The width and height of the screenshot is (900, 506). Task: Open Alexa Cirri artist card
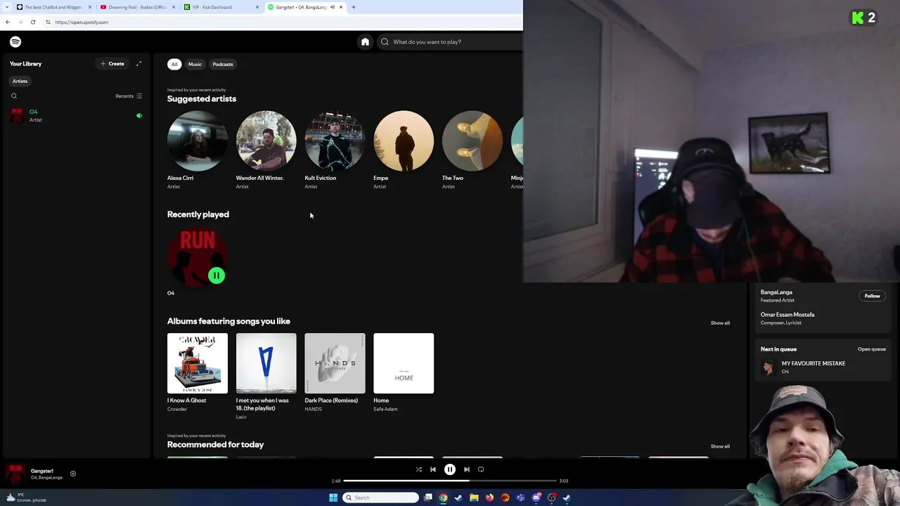click(198, 150)
